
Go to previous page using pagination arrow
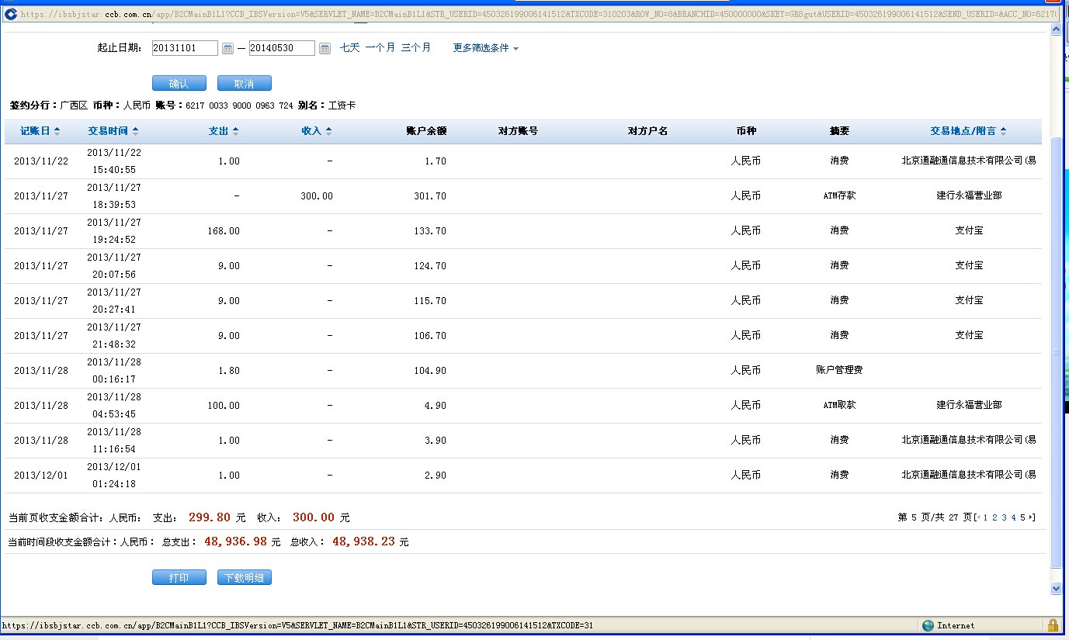[977, 517]
